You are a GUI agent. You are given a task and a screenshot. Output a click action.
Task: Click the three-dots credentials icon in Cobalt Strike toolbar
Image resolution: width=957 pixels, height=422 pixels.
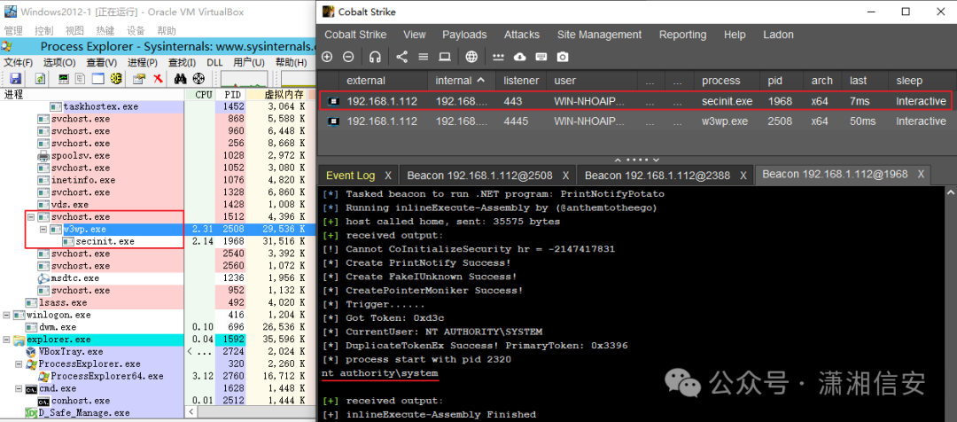[x=498, y=57]
